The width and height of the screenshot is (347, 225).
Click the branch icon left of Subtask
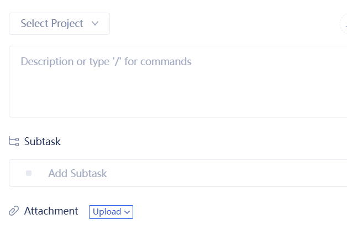coord(14,142)
